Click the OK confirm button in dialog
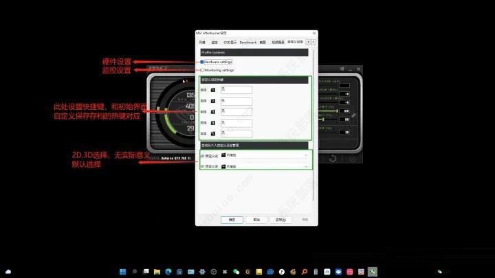495x278 pixels. [x=232, y=220]
